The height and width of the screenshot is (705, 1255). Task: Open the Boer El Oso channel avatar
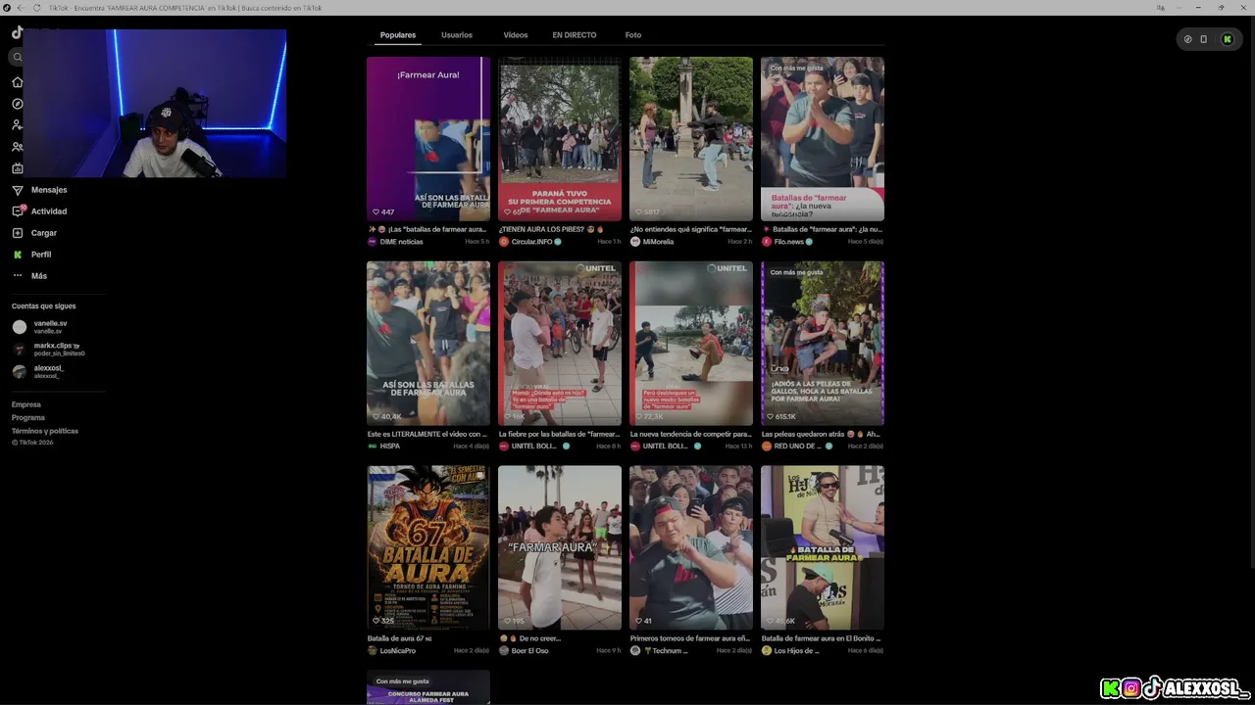[504, 651]
